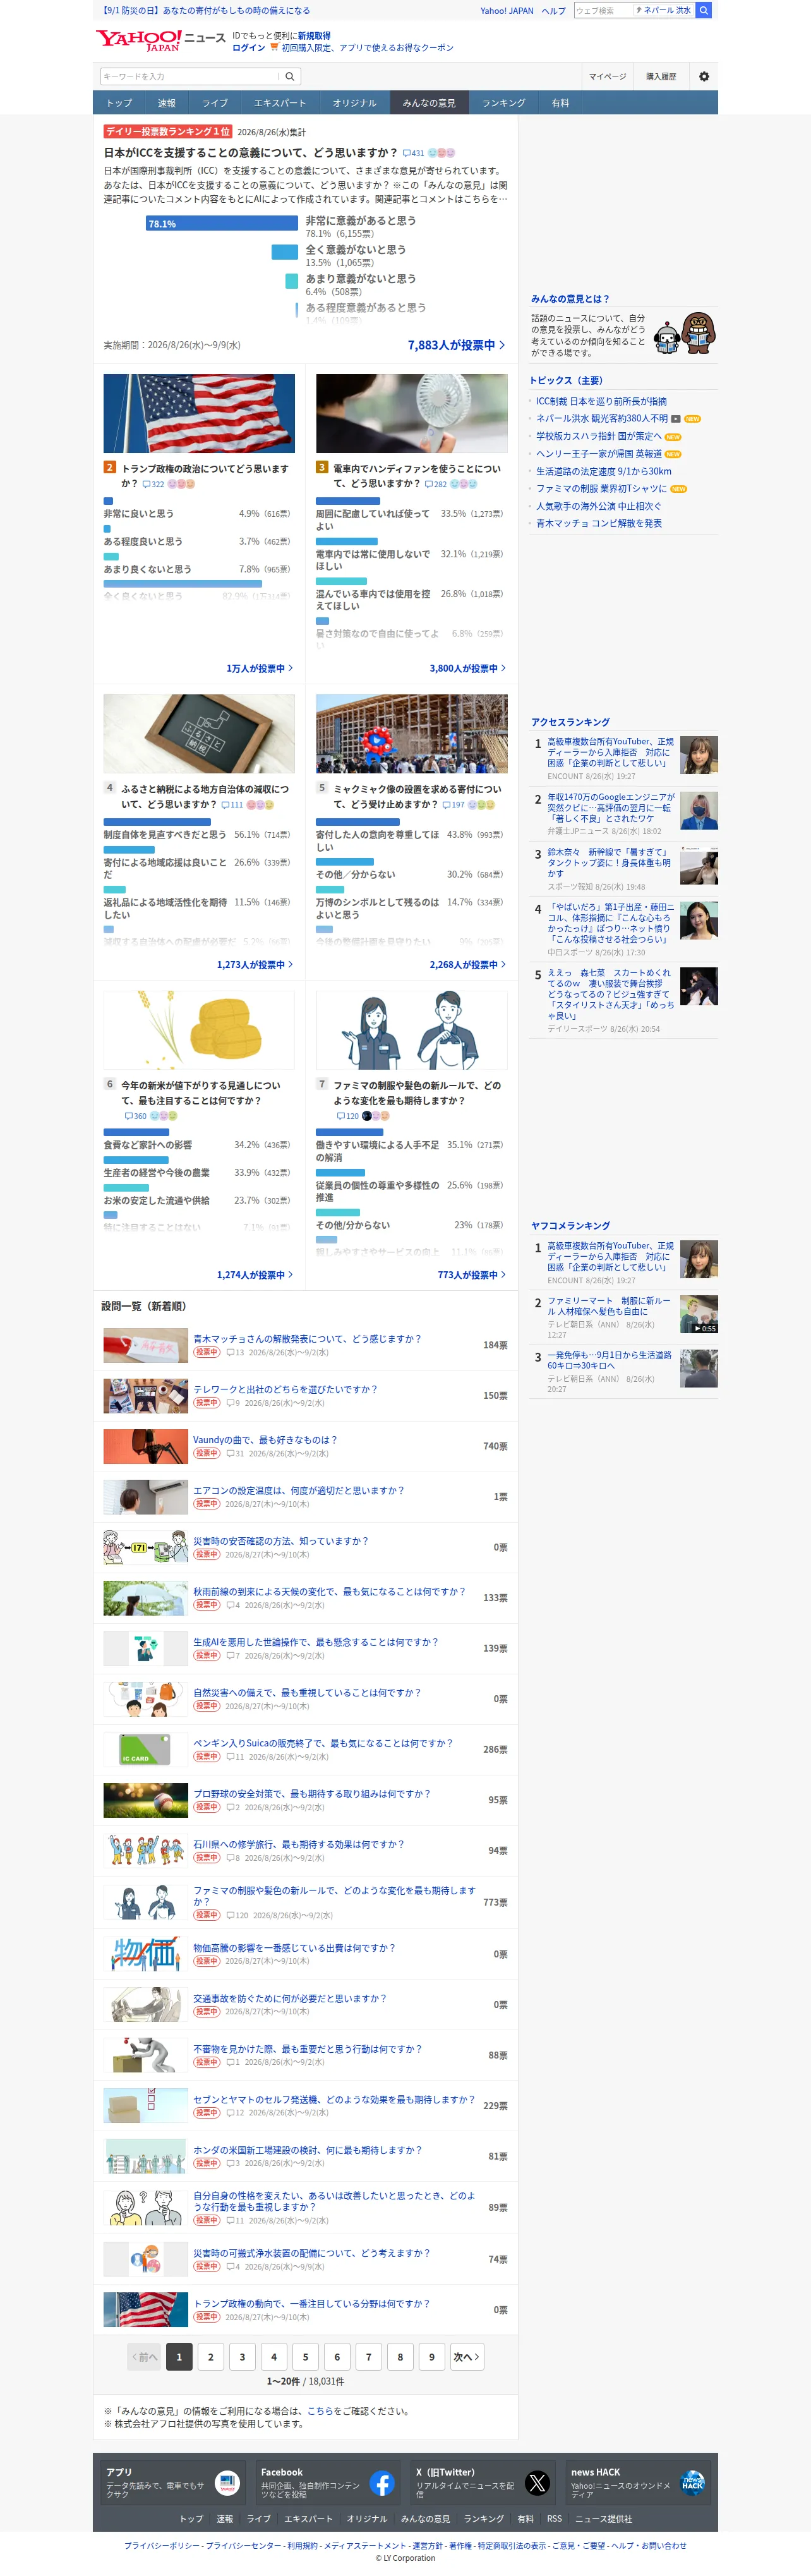
Task: Click the rice bales image of the new rice poll
Action: tap(199, 1030)
